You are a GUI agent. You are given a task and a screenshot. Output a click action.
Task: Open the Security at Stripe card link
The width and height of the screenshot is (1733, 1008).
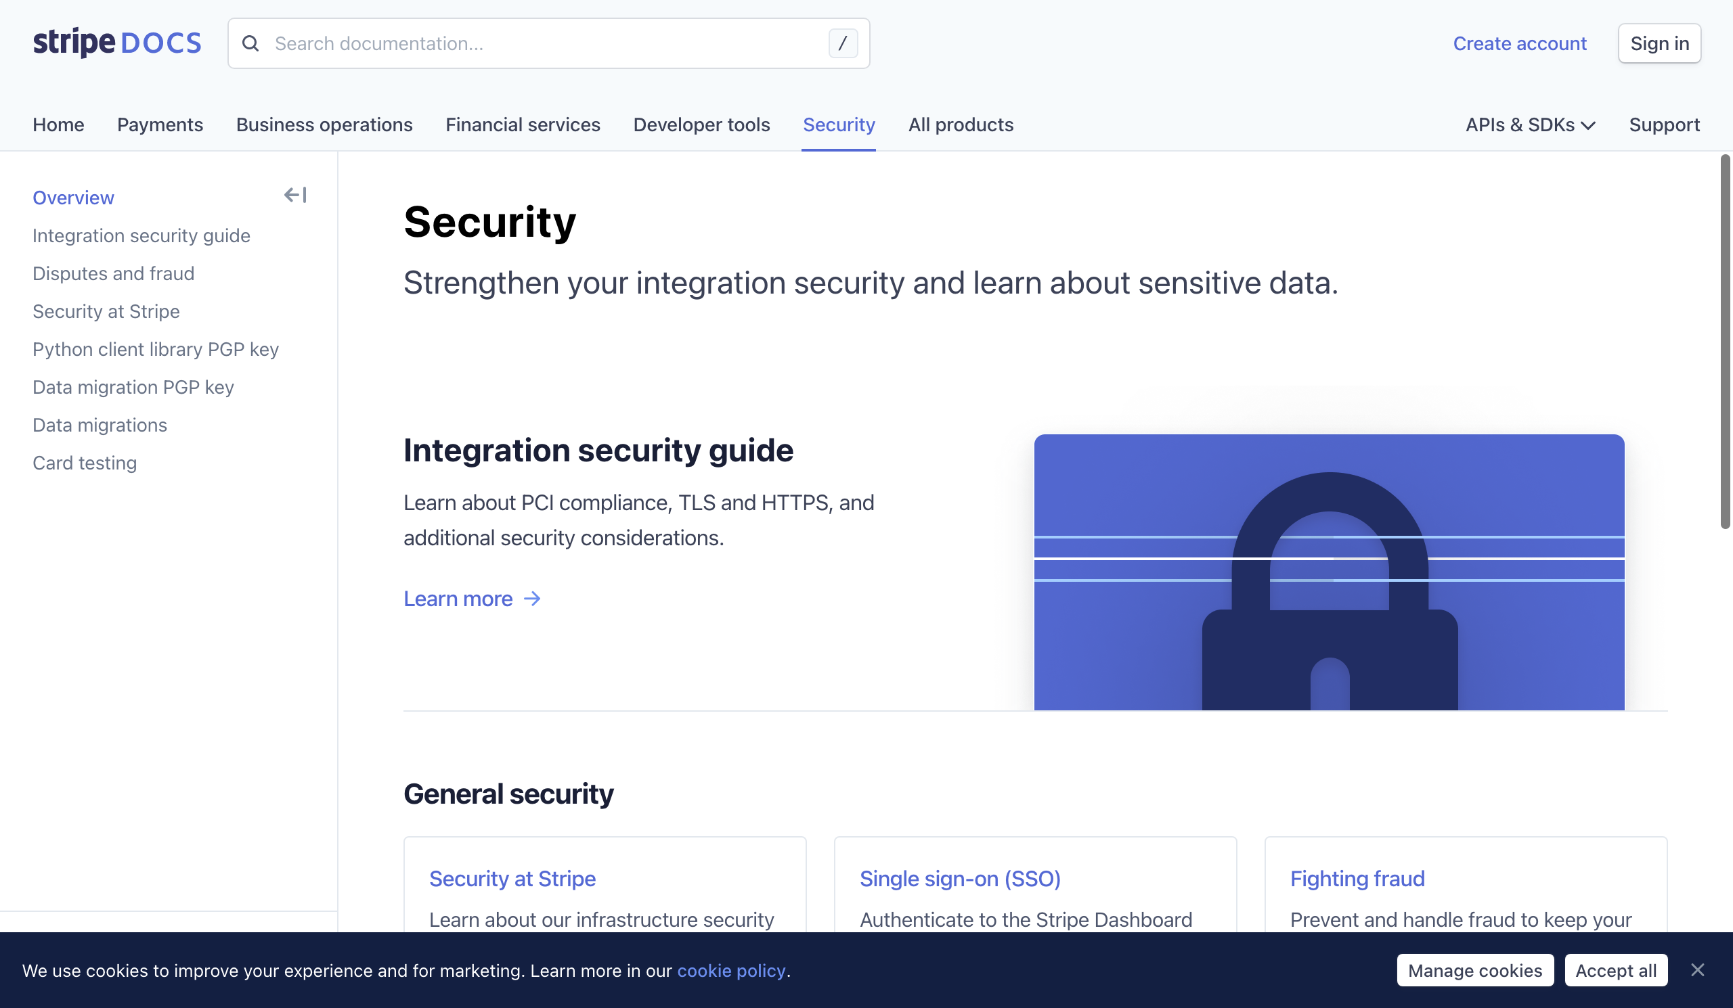coord(512,878)
